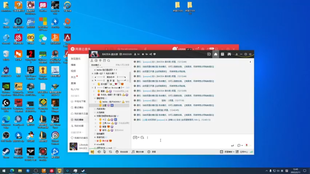Select the mina专用 channel
The height and width of the screenshot is (174, 310).
(100, 144)
